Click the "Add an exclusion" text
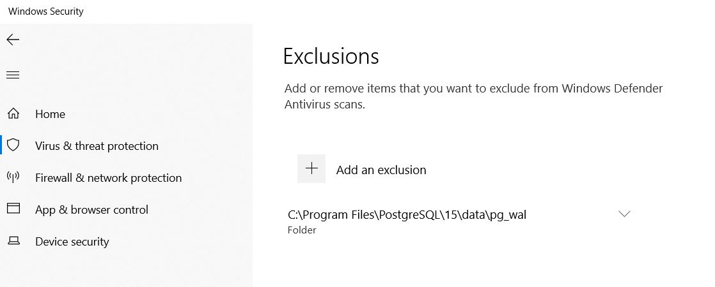 (x=381, y=170)
